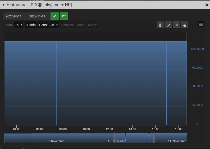Set zoom to 30 min
The height and width of the screenshot is (149, 210).
click(x=31, y=25)
